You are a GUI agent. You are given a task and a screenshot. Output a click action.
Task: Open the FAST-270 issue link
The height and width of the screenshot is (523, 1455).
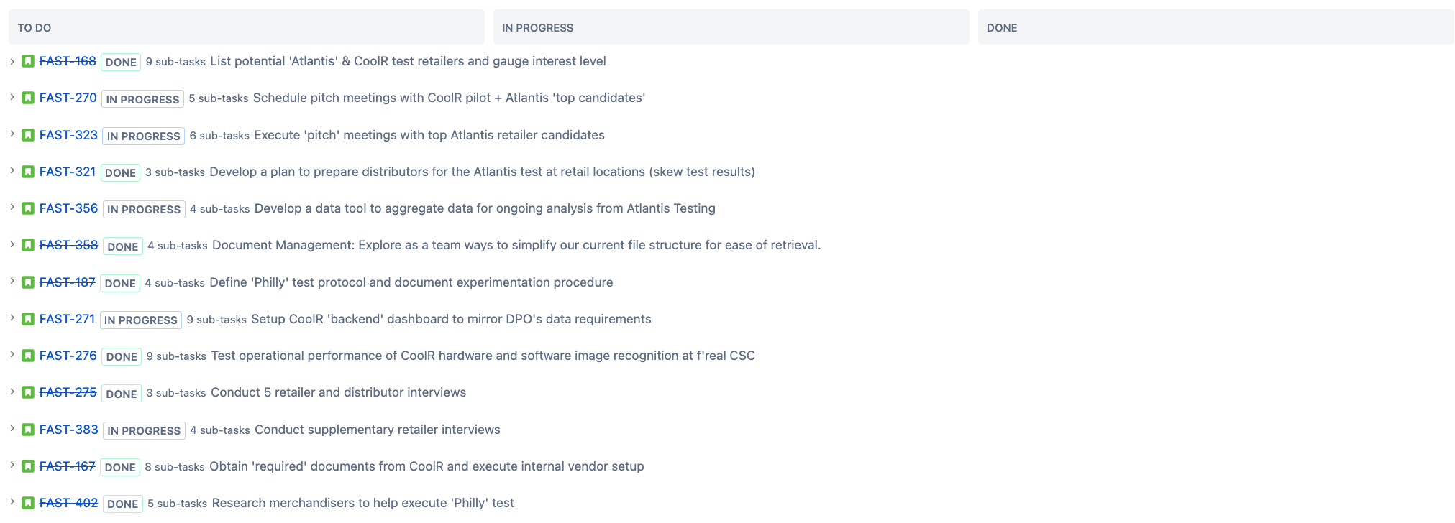tap(68, 98)
